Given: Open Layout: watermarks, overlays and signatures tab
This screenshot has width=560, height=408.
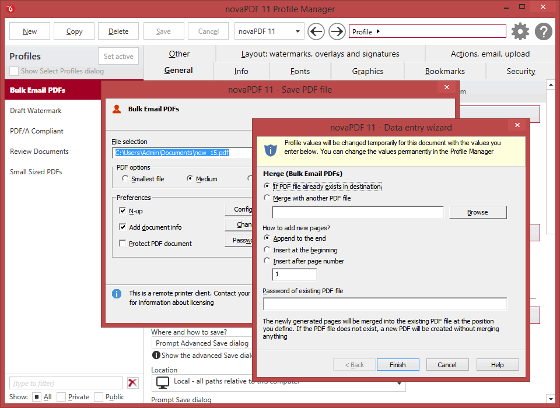Looking at the screenshot, I should point(320,54).
